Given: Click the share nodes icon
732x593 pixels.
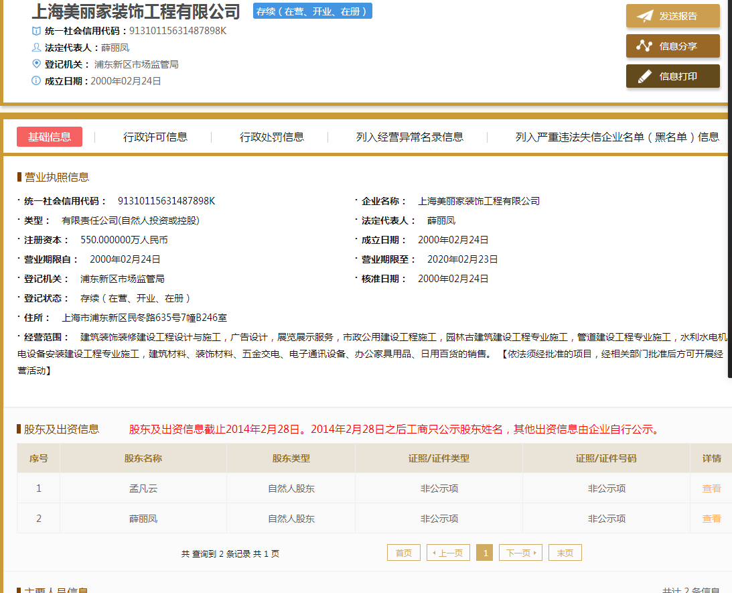Looking at the screenshot, I should 644,46.
